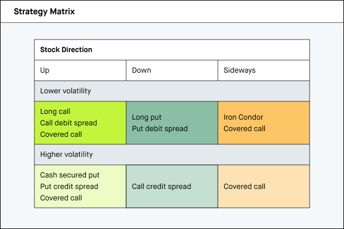
Task: Open the "Call debit spread" strategy
Action: [x=68, y=123]
